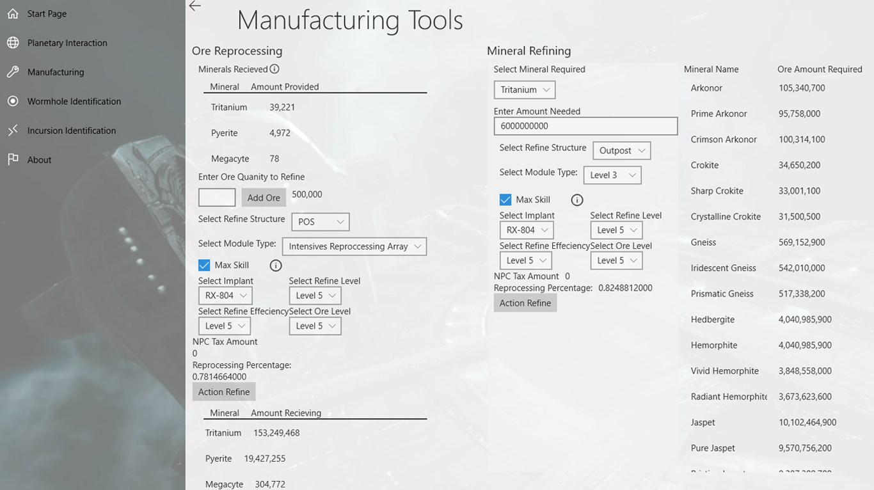The height and width of the screenshot is (490, 874).
Task: Click the Crokite ore name
Action: (x=704, y=165)
